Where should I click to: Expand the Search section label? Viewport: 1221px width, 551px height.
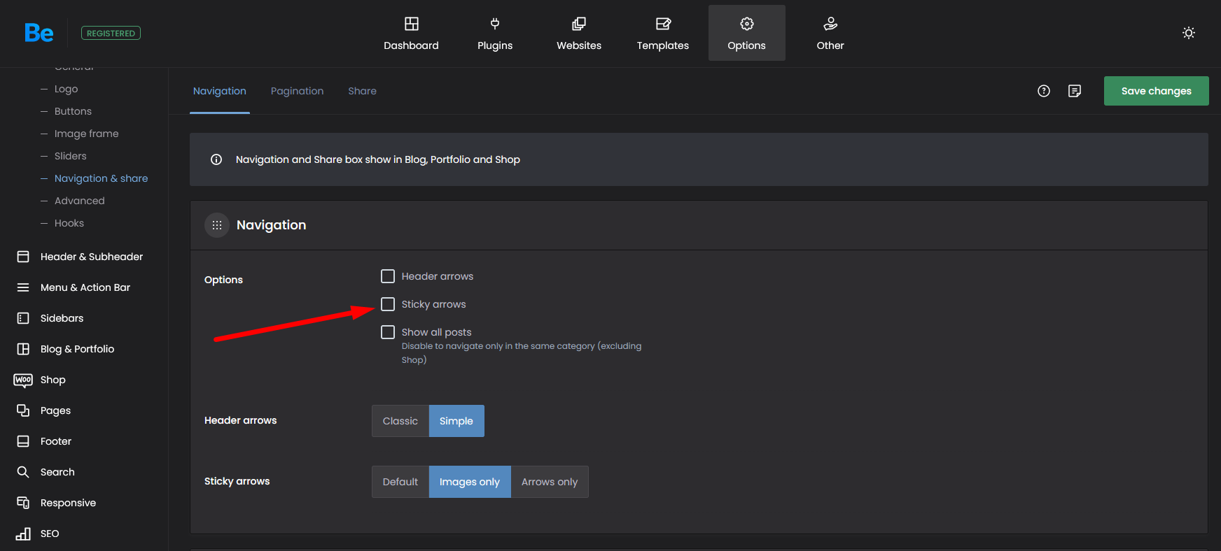(x=57, y=472)
